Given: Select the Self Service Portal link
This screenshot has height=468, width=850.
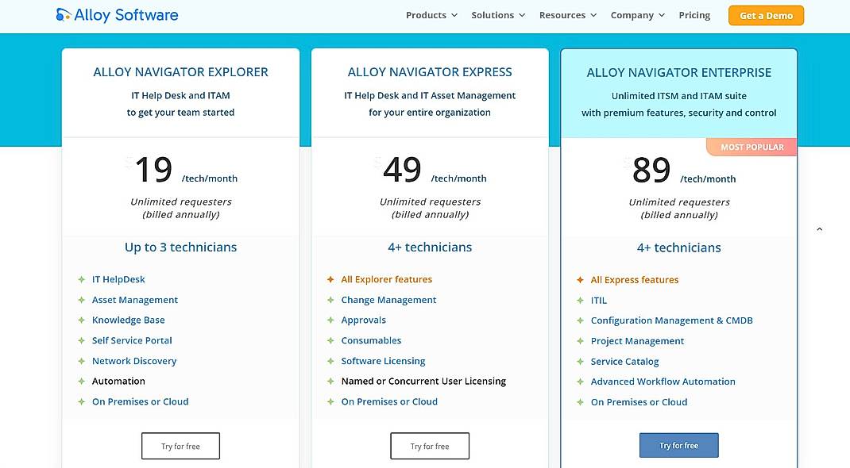Looking at the screenshot, I should coord(132,340).
